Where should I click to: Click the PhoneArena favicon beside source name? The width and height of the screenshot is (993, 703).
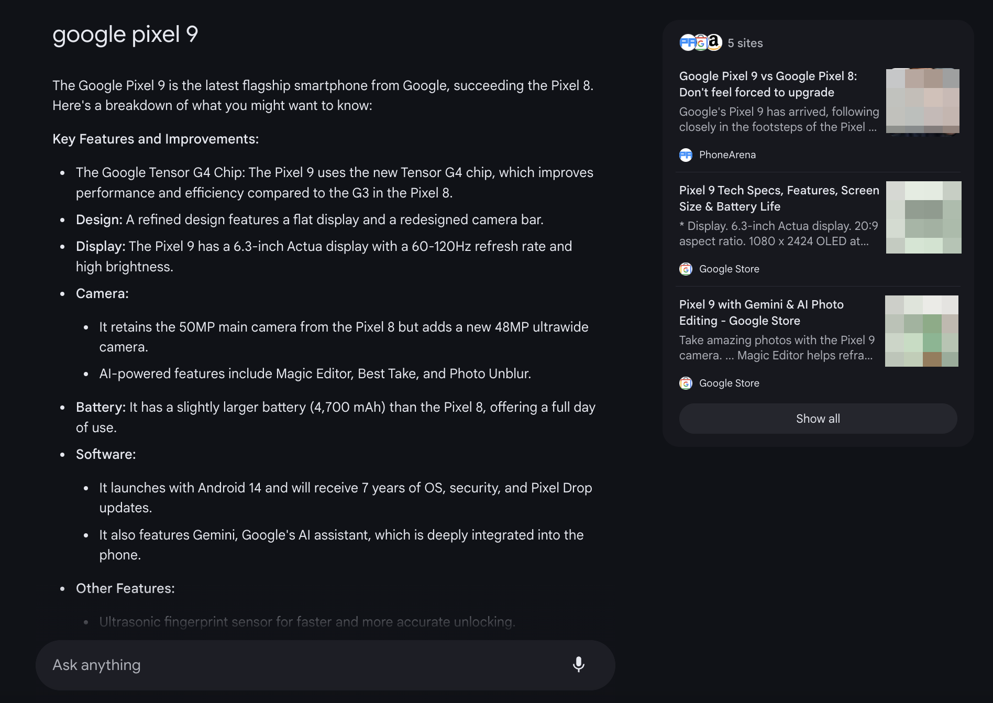686,155
